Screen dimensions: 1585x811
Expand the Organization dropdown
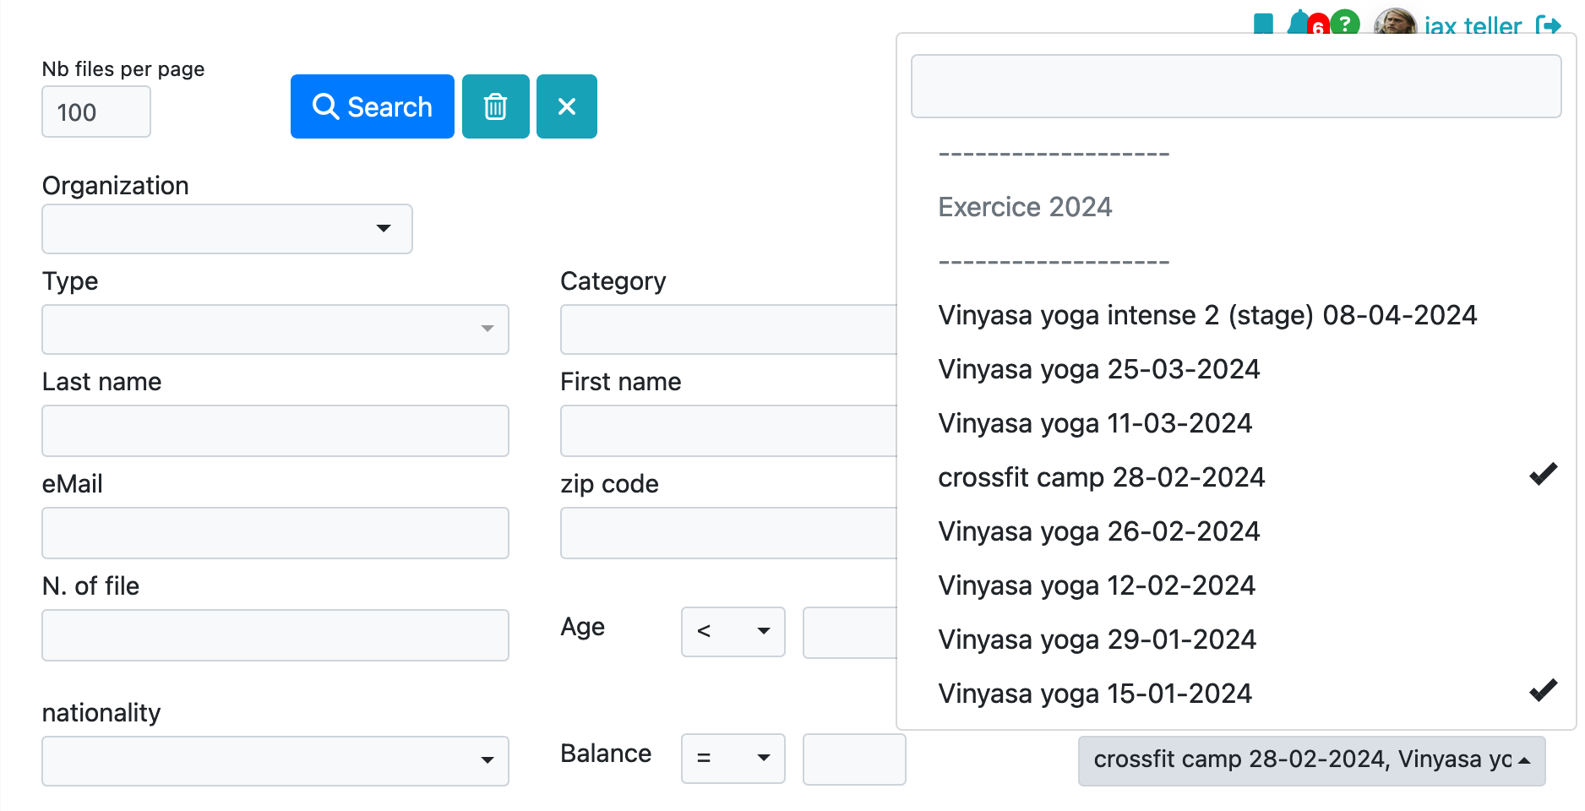[226, 229]
